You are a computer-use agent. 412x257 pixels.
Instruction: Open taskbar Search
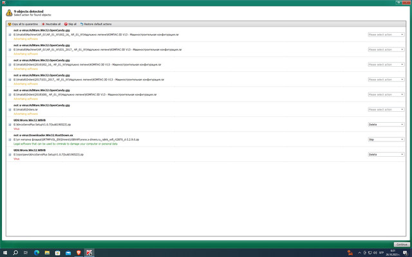15,253
